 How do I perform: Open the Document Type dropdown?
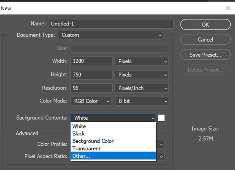click(111, 35)
